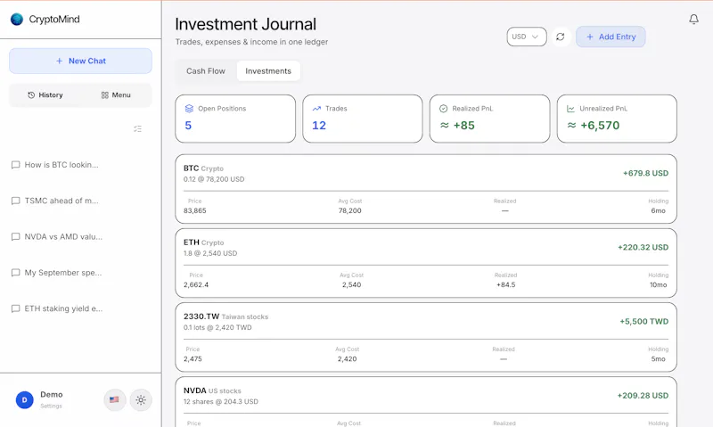Start a New Chat
Image resolution: width=713 pixels, height=427 pixels.
80,61
